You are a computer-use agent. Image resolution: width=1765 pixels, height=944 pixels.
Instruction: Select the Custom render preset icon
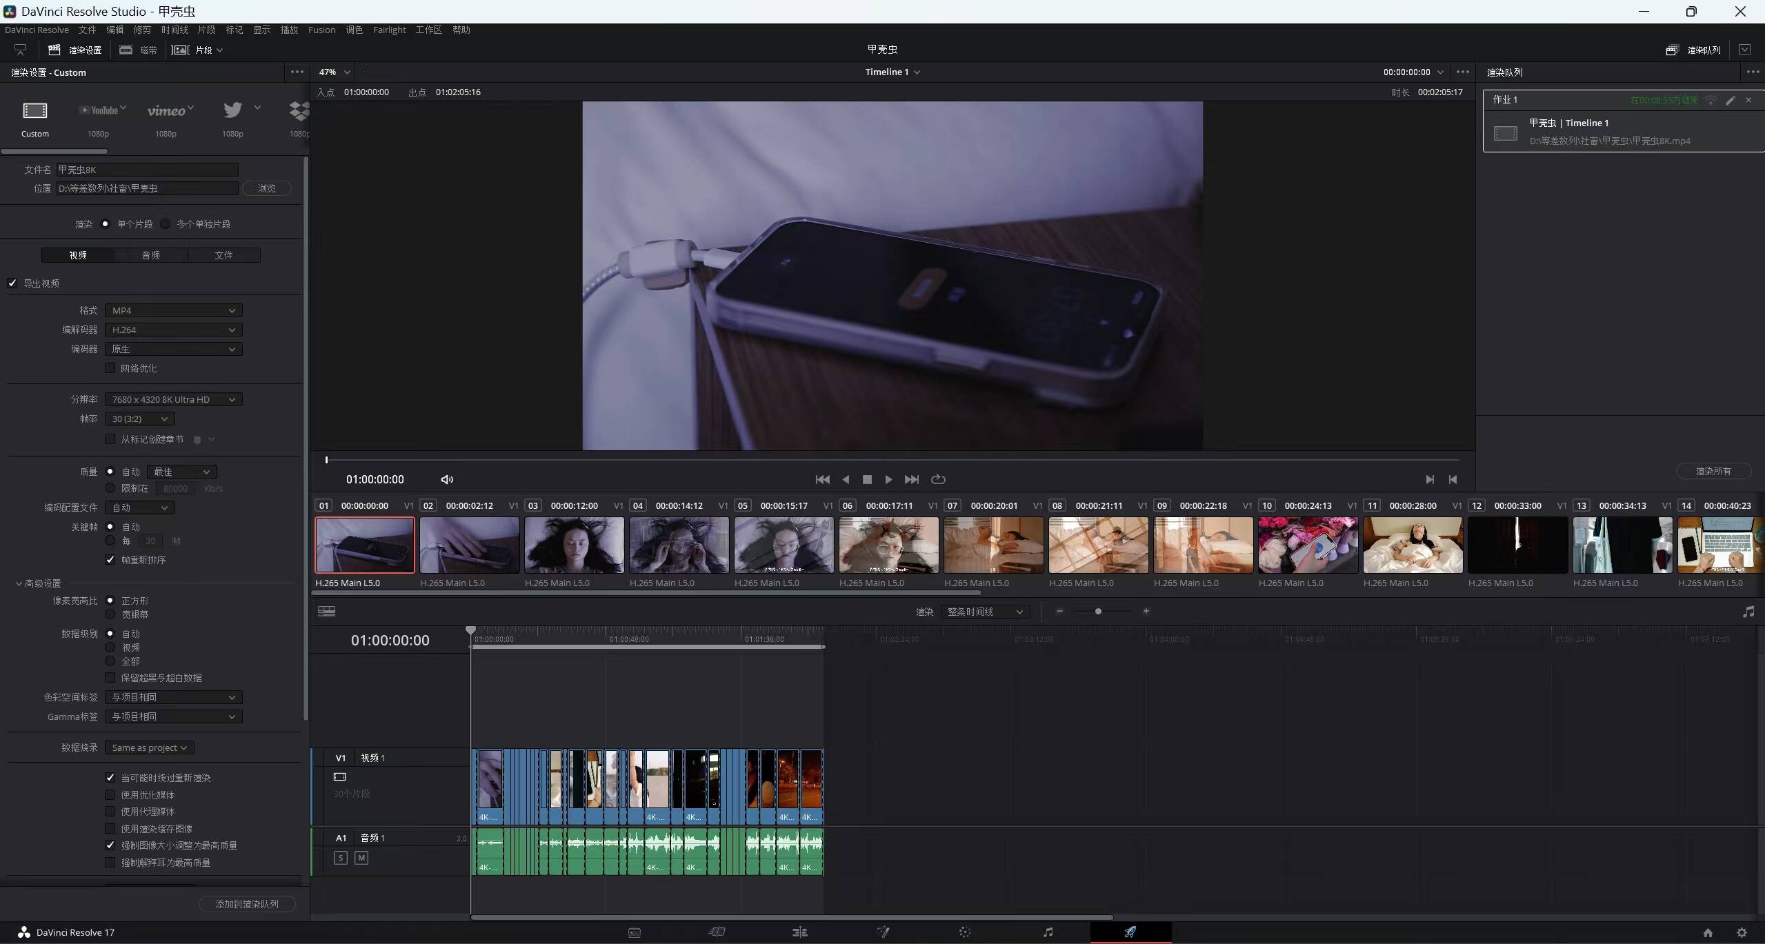(34, 110)
